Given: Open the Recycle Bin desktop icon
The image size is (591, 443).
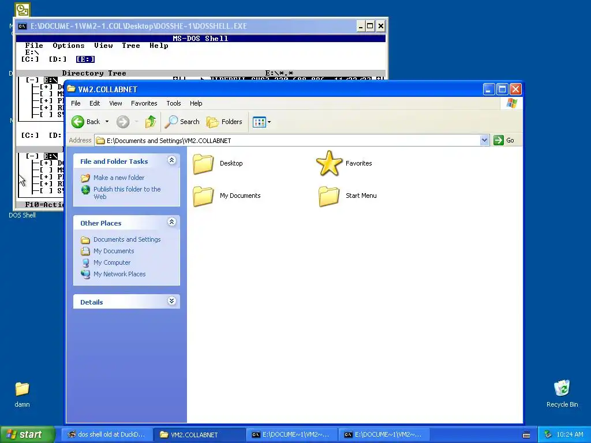Looking at the screenshot, I should point(562,393).
